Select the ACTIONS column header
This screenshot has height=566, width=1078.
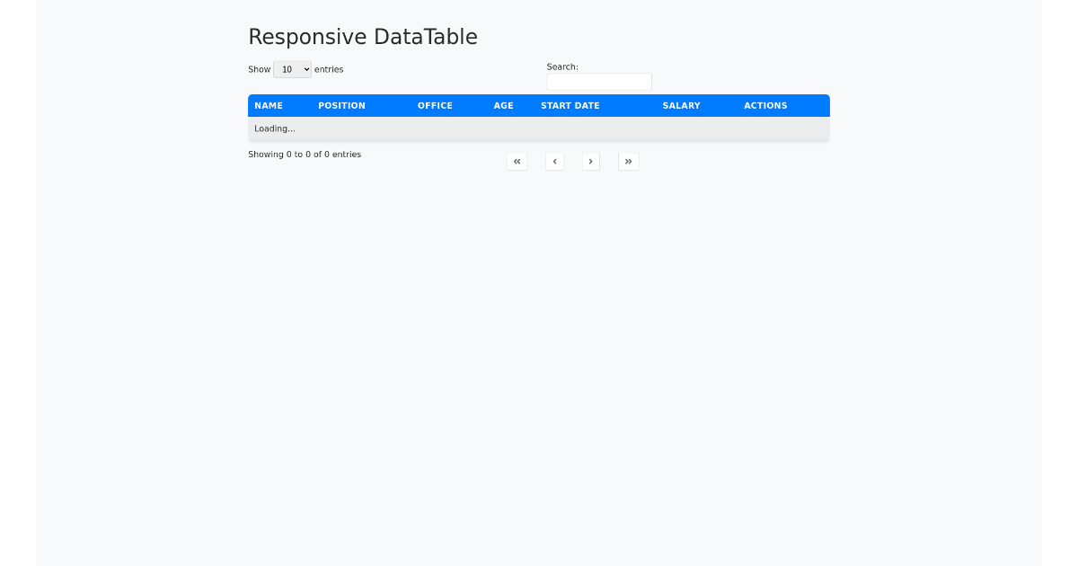764,105
